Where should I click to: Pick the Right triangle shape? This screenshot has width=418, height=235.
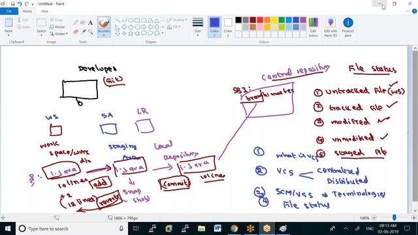coord(118,27)
